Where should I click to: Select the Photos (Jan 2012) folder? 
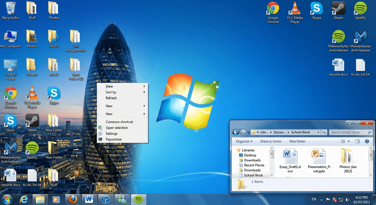point(348,161)
